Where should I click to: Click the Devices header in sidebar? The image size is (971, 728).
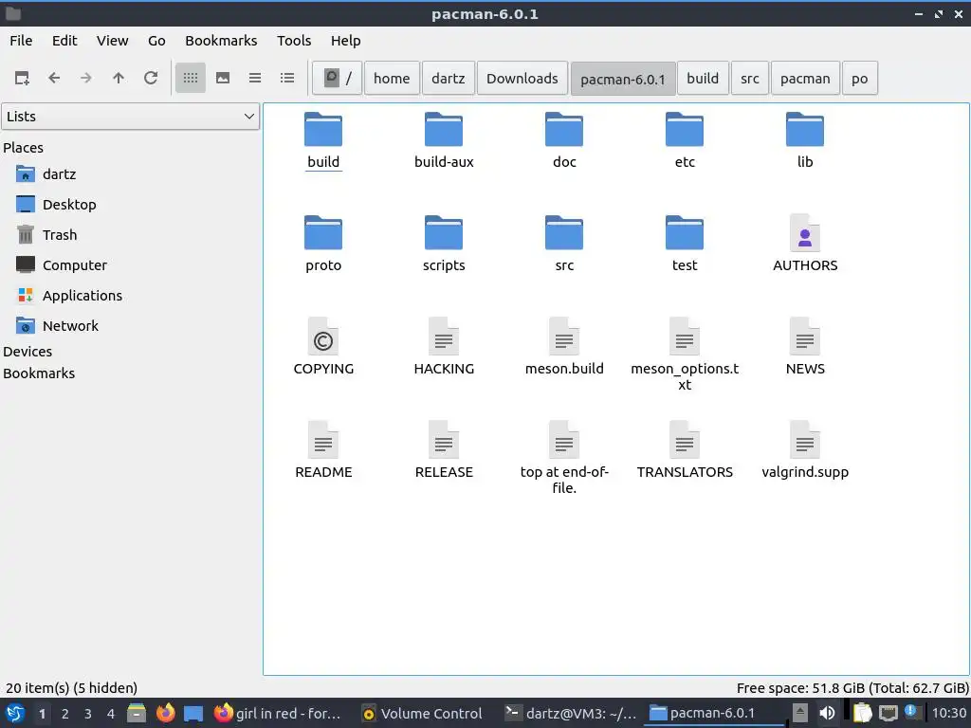(27, 352)
